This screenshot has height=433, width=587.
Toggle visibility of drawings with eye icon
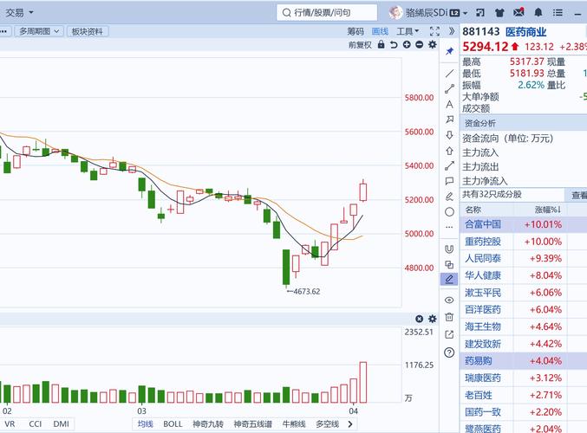tap(449, 300)
